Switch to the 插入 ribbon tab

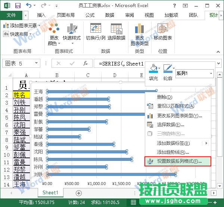click(x=41, y=15)
